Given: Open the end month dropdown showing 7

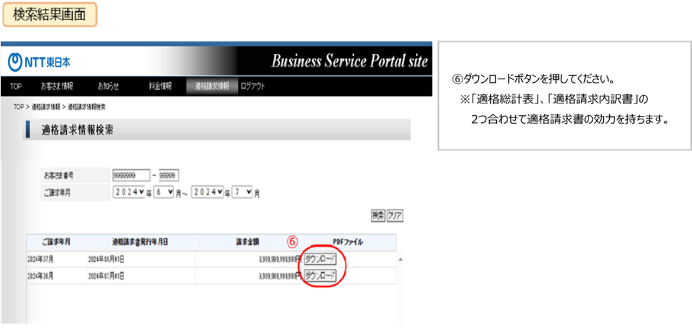Looking at the screenshot, I should tap(242, 193).
